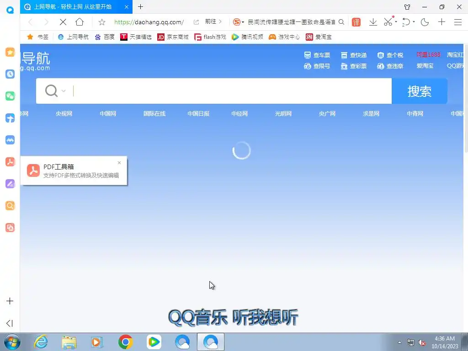
Task: Click the translate icon in the toolbar
Action: [356, 22]
